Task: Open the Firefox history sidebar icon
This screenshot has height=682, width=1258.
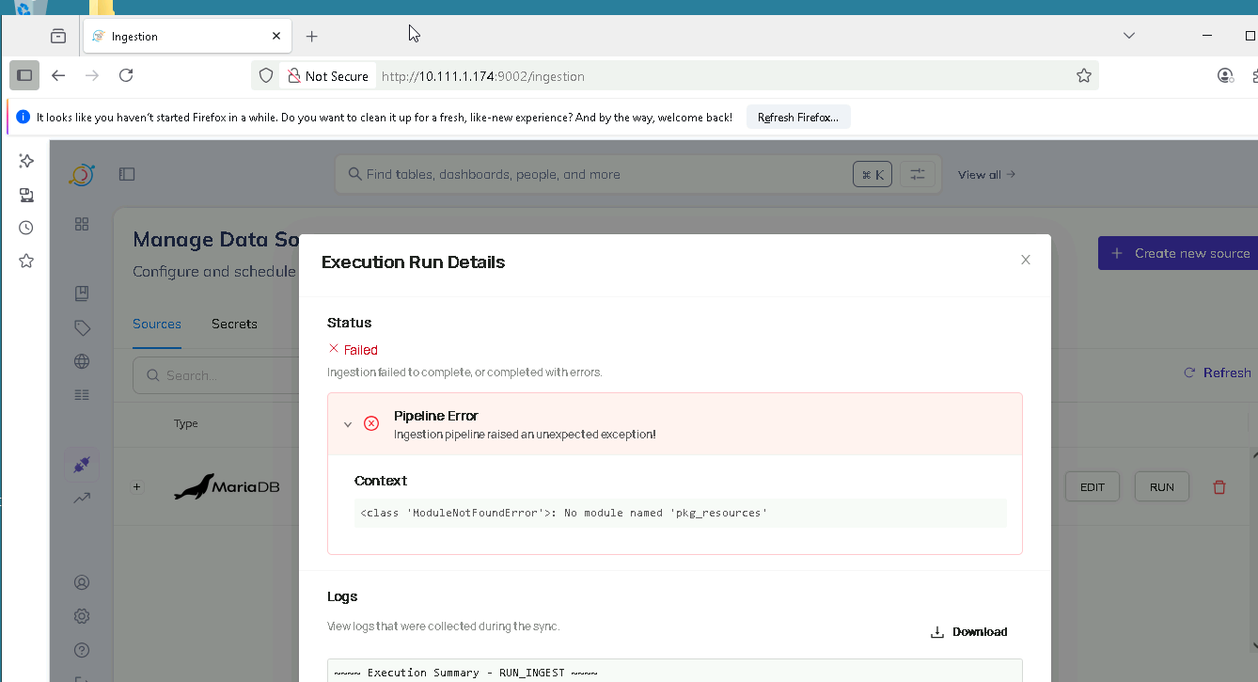Action: click(x=26, y=228)
